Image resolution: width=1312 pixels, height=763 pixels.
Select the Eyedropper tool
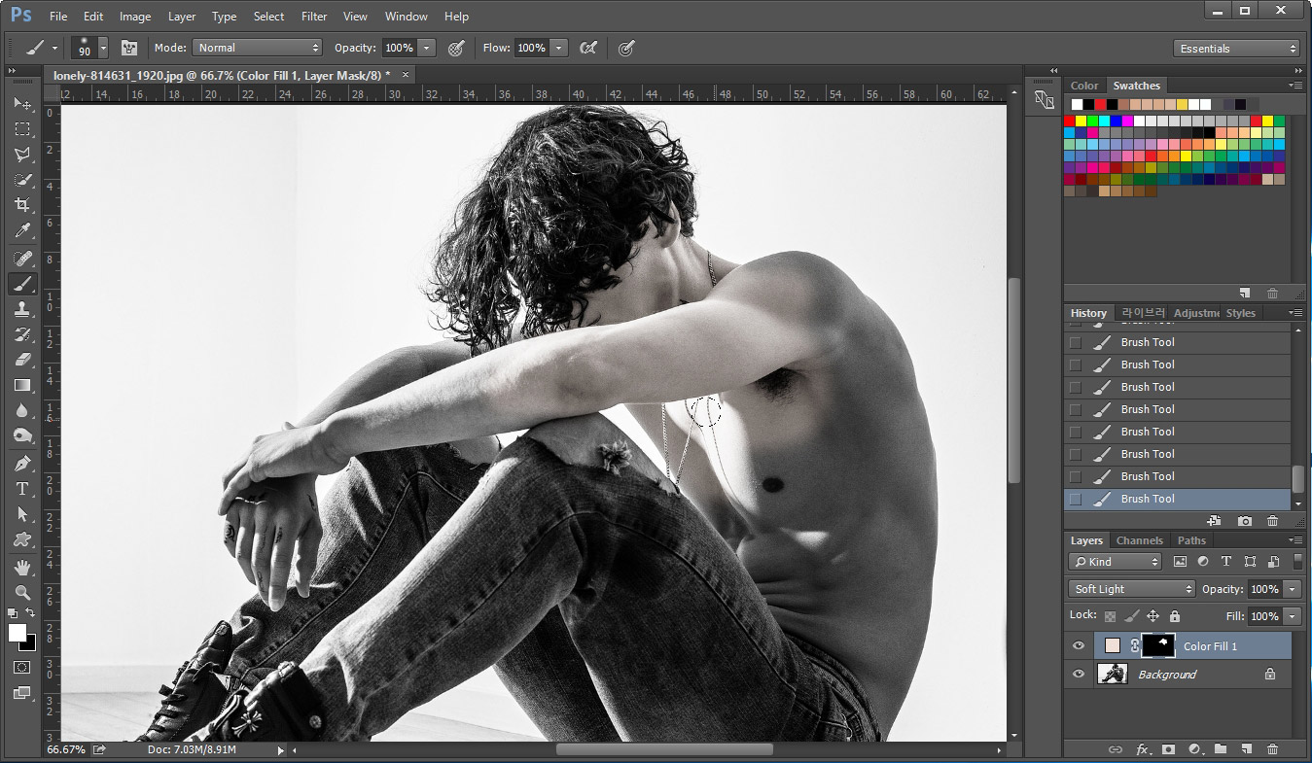tap(22, 230)
